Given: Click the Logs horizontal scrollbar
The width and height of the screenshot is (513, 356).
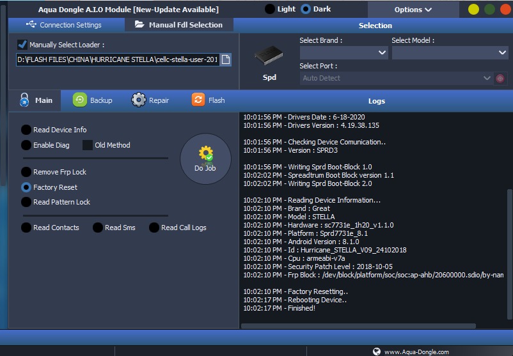Looking at the screenshot, I should pos(358,326).
